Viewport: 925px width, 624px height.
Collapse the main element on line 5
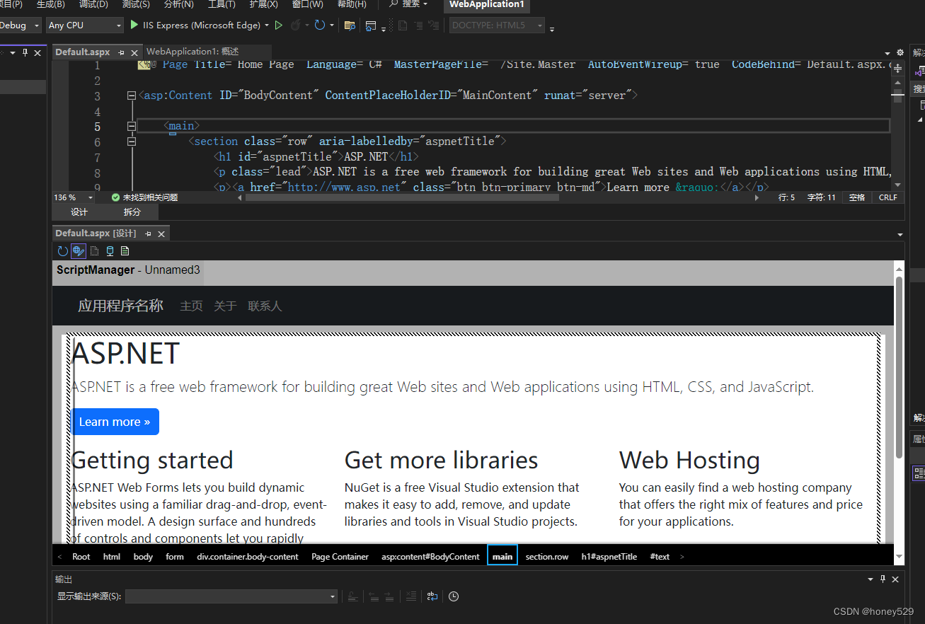131,126
